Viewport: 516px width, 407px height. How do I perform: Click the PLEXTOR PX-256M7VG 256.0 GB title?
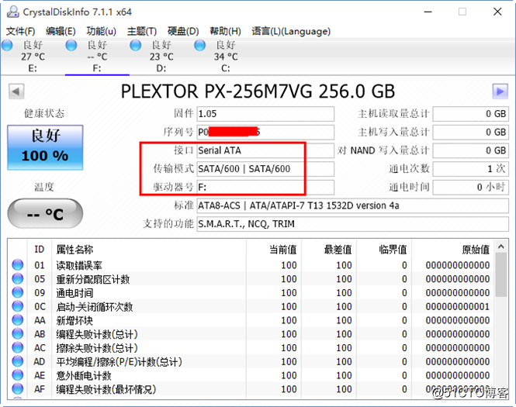click(258, 91)
